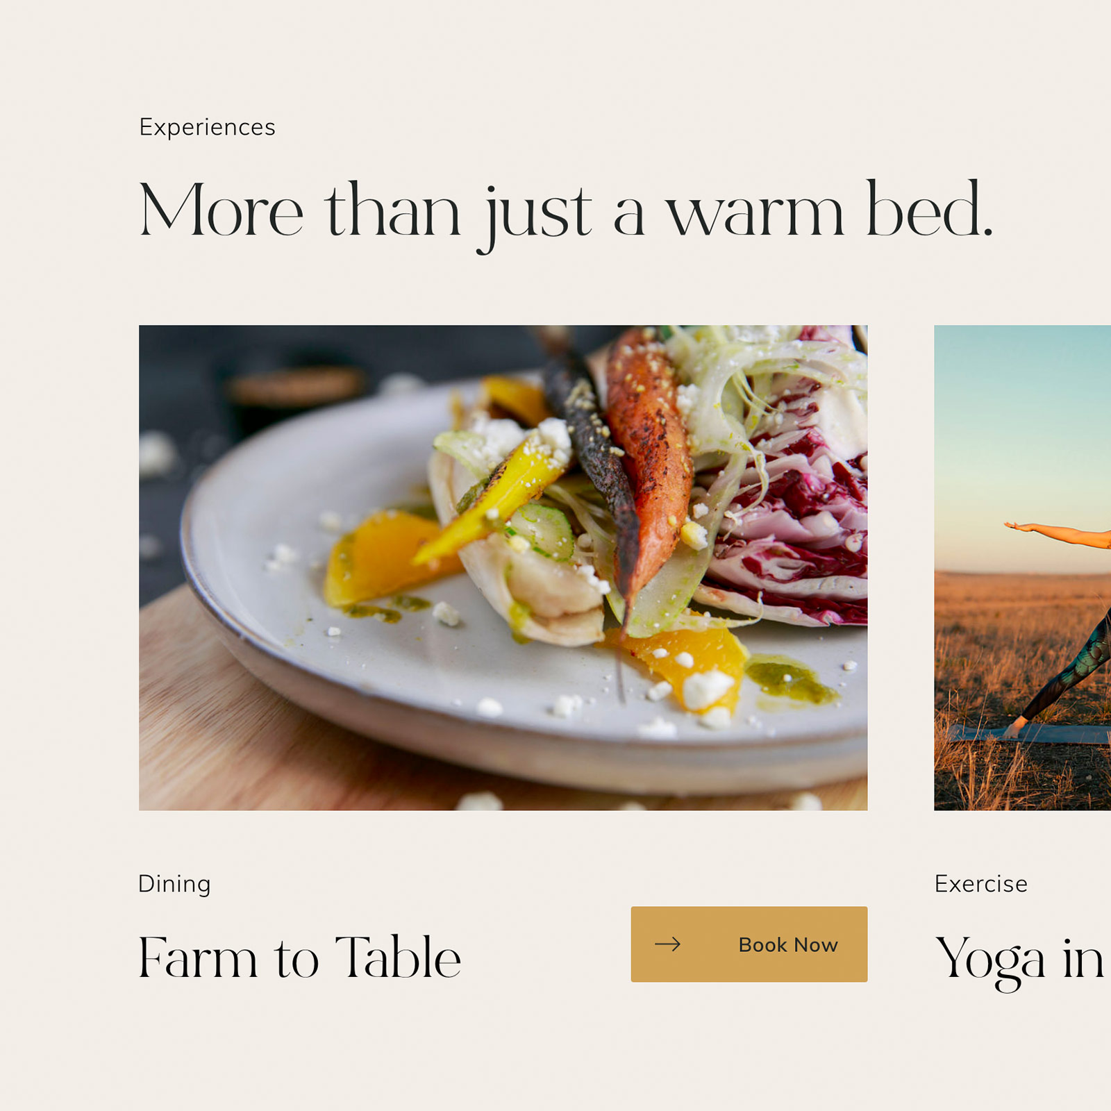Open the salad plate dining photo
Screen dimensions: 1111x1111
(x=503, y=567)
